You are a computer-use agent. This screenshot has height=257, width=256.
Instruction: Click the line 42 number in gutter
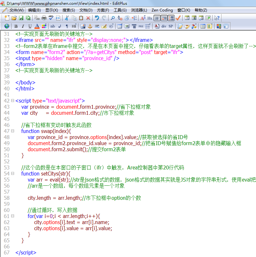pos(7,101)
